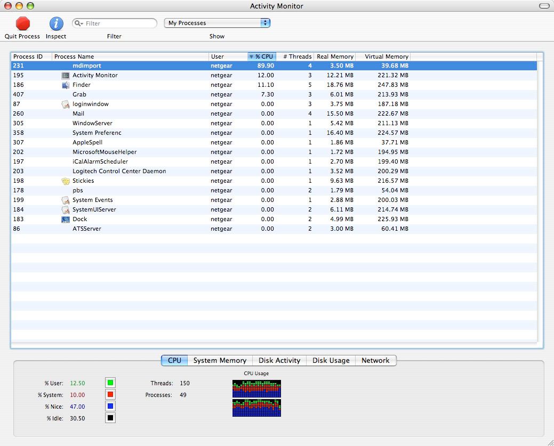554x446 pixels.
Task: Switch to the Network tab
Action: (x=375, y=361)
